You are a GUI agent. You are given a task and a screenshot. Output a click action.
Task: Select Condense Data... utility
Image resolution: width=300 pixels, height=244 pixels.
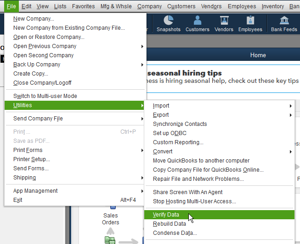click(219, 233)
